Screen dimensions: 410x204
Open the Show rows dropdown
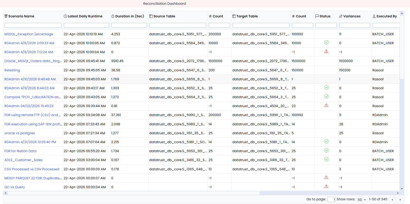tap(362, 200)
